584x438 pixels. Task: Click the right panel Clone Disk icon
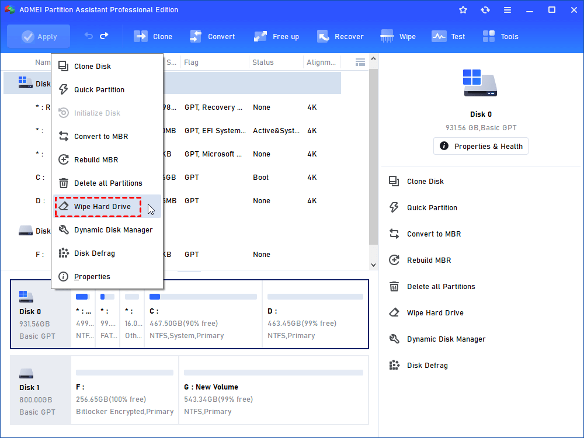[x=394, y=182]
